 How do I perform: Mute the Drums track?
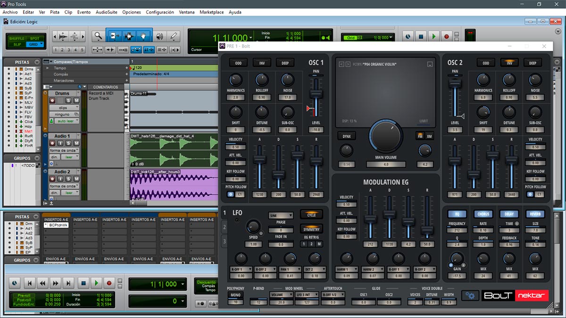click(76, 100)
